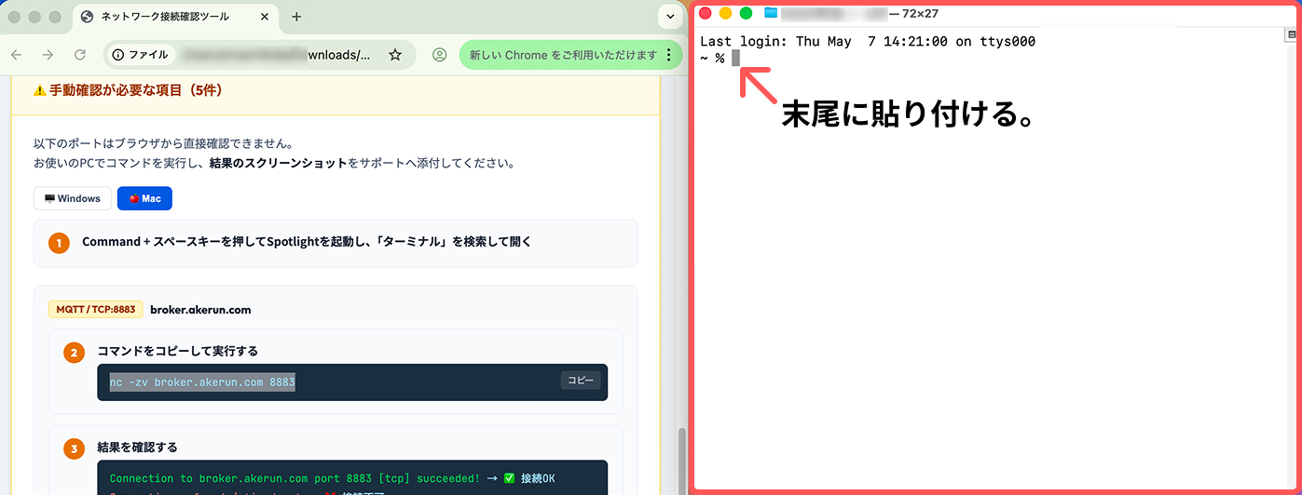Switch to the Windows instructions tab

[73, 198]
